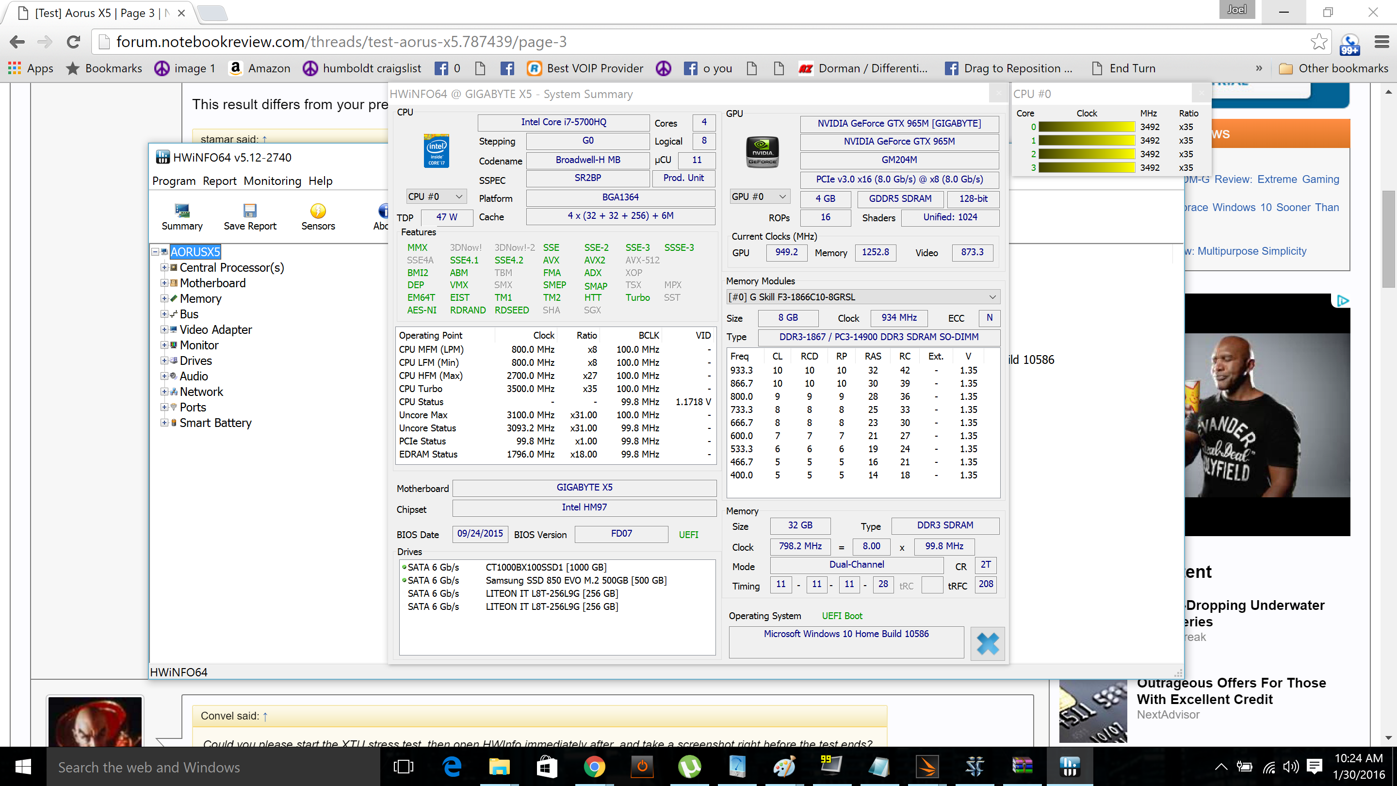The image size is (1397, 786).
Task: Expand the Video Adapter tree node
Action: (x=164, y=329)
